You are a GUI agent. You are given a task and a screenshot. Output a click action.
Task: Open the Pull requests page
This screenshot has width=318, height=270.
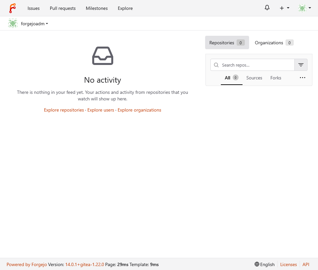pyautogui.click(x=62, y=8)
